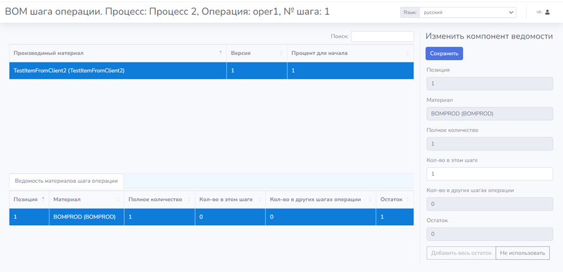Sort by Остаток column header
The height and width of the screenshot is (272, 563).
coord(395,199)
